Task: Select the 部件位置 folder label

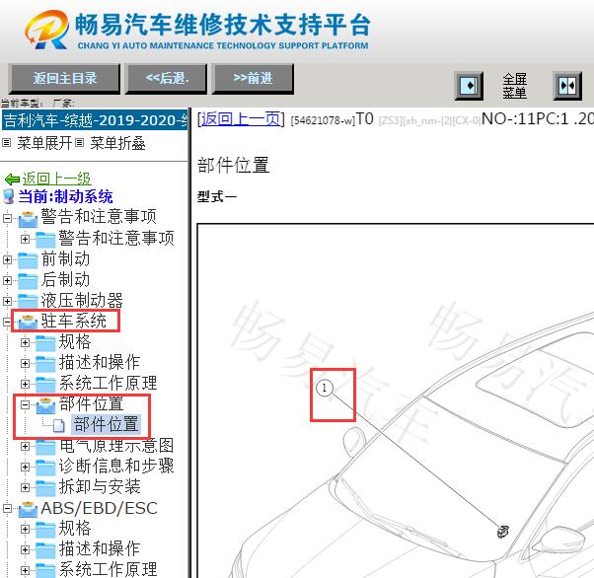Action: [92, 403]
